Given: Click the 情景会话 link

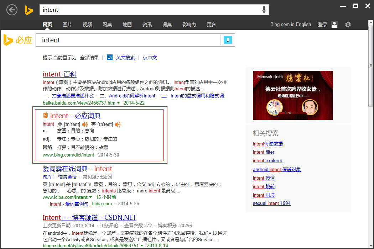Looking at the screenshot, I should point(67,177).
